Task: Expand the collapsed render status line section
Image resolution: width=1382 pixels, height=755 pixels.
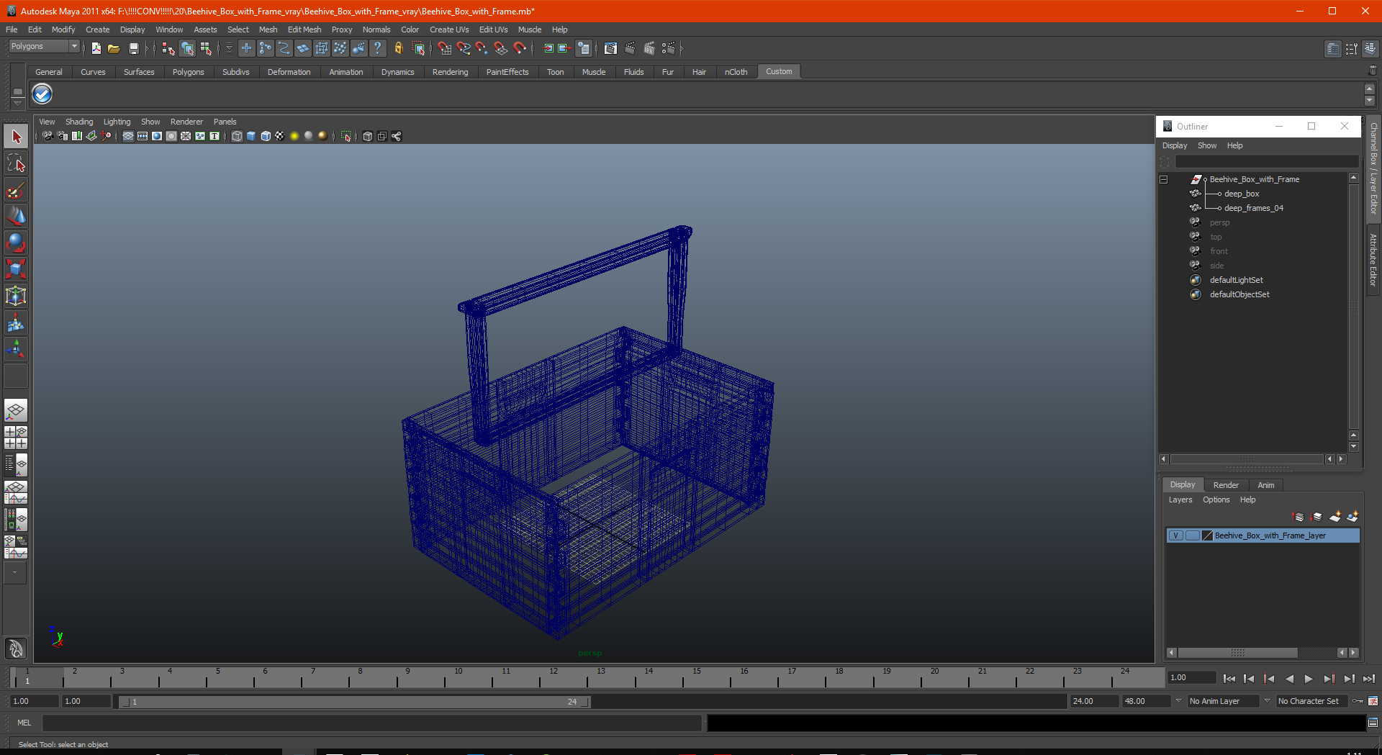Action: [x=681, y=48]
